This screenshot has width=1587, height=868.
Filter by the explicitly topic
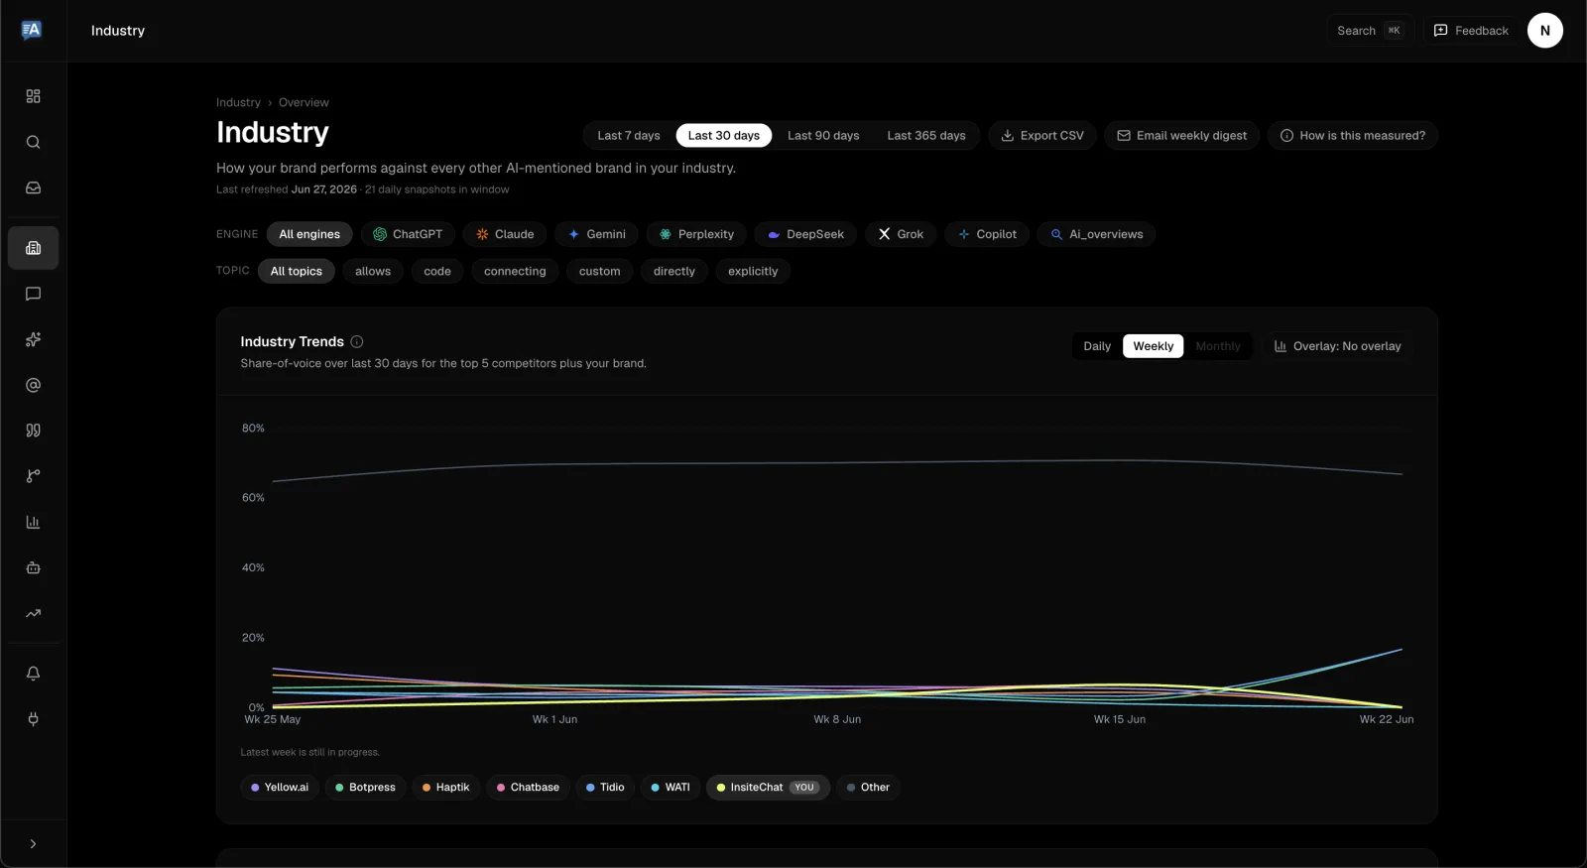coord(753,271)
